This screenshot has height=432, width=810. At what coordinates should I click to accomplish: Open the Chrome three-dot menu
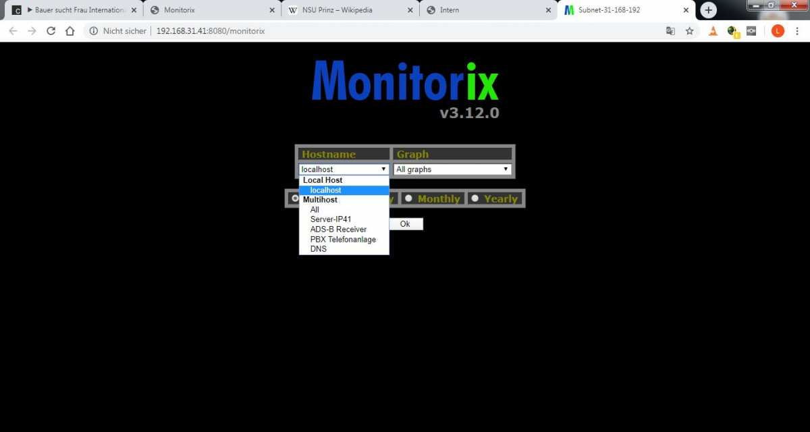pos(798,31)
